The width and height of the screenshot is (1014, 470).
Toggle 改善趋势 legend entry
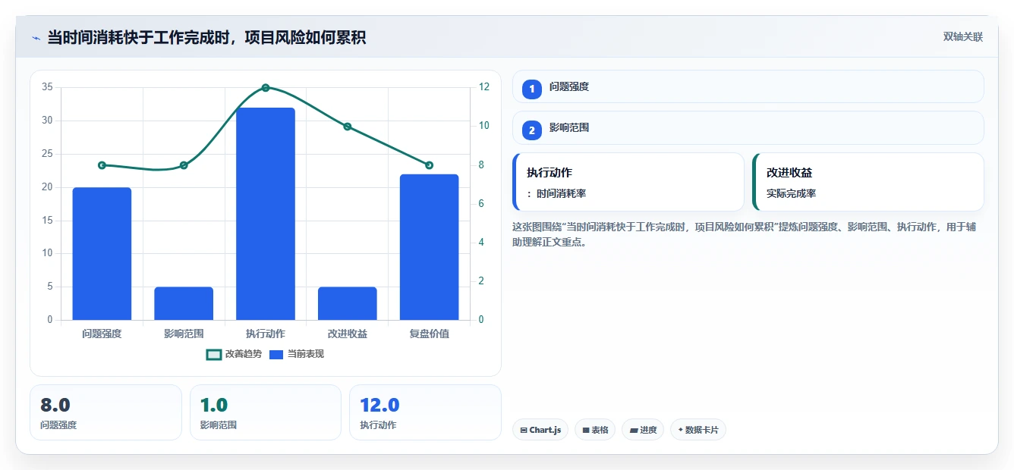click(234, 354)
